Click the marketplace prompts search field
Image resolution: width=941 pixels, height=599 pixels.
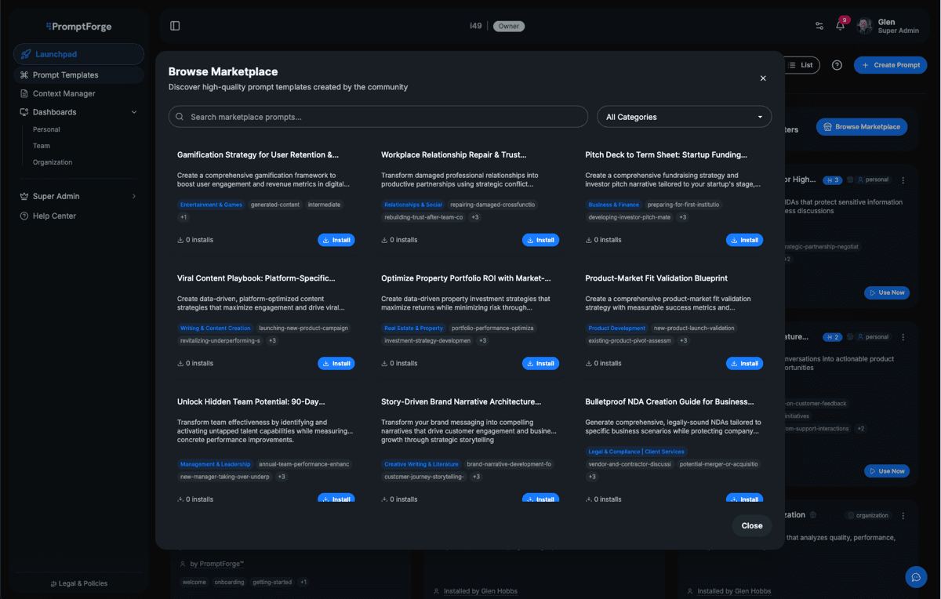(378, 116)
